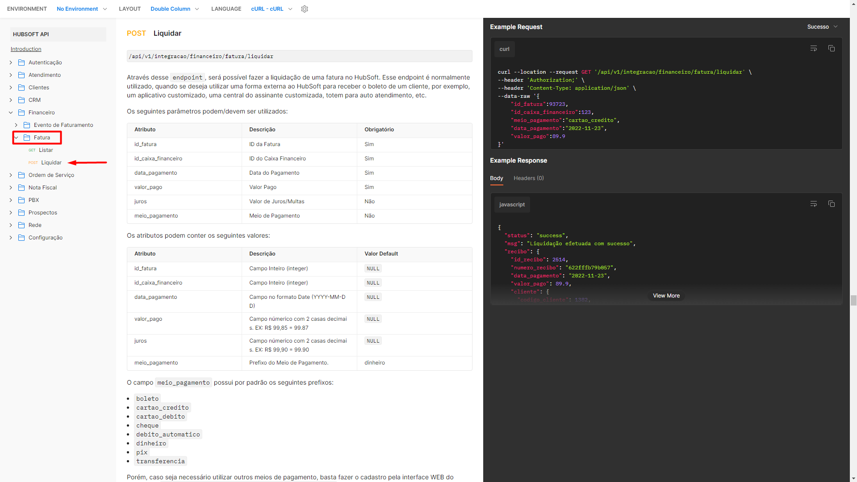Switch to the Body response tab
This screenshot has width=857, height=482.
(x=497, y=178)
